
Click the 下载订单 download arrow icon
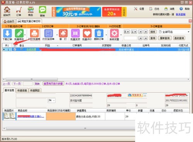(7, 33)
